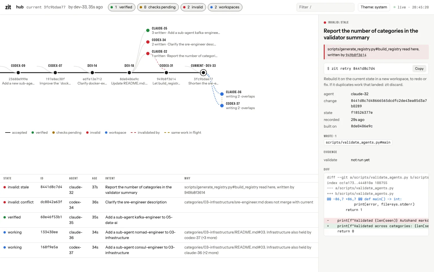Select the DEV-14 commit node
This screenshot has width=434, height=272.
pos(92,73)
